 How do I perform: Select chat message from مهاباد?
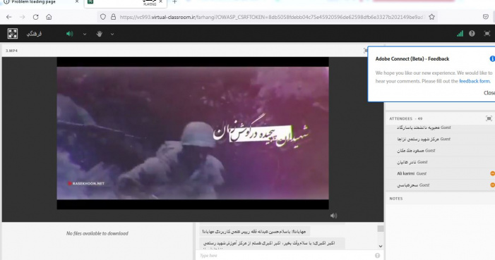[x=254, y=232]
